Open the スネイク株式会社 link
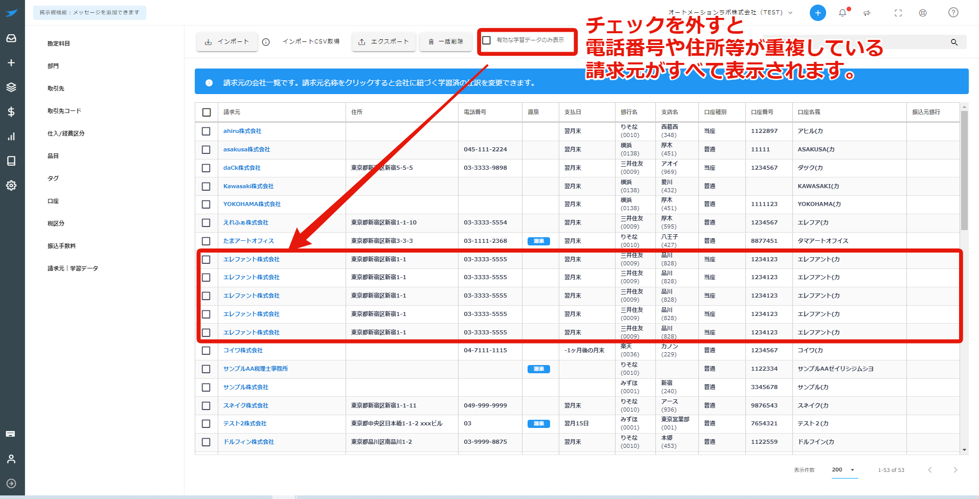The image size is (979, 499). pyautogui.click(x=246, y=406)
